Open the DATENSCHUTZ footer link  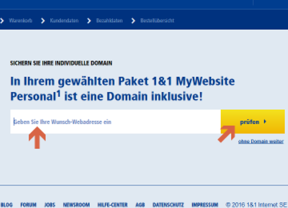(168, 205)
